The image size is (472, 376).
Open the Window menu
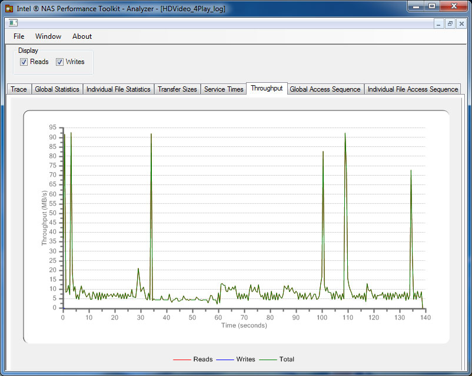point(48,36)
